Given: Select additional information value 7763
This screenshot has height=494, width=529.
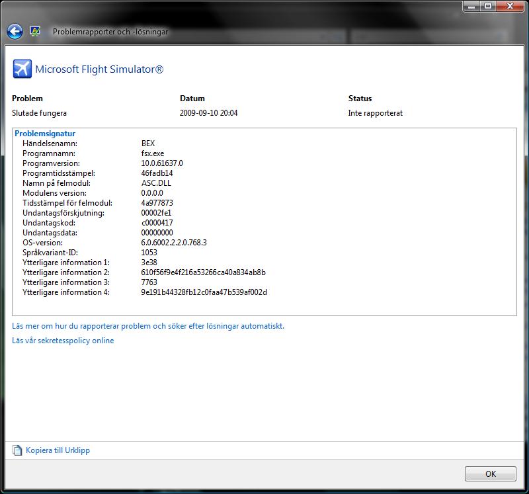Looking at the screenshot, I should pos(149,282).
